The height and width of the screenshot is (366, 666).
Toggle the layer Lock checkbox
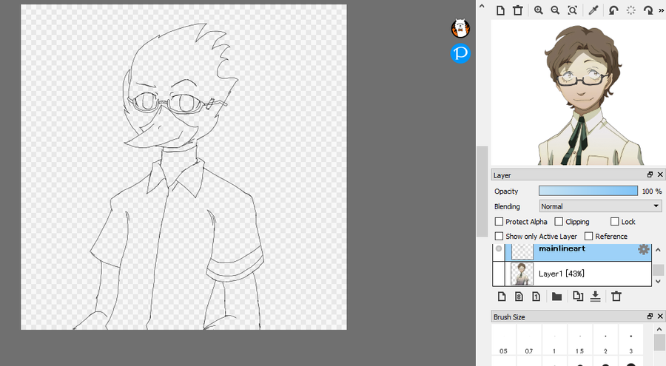tap(615, 222)
